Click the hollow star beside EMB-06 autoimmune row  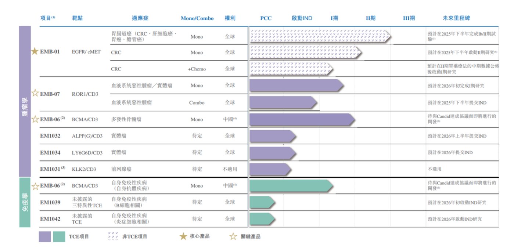point(35,186)
